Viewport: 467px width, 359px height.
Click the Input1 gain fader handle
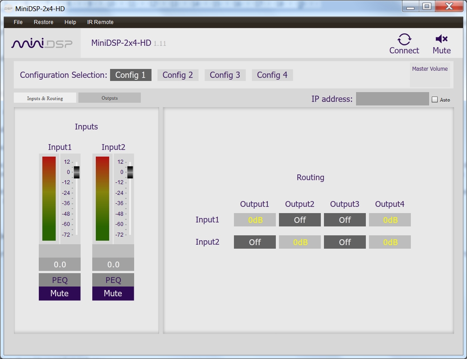(x=77, y=173)
